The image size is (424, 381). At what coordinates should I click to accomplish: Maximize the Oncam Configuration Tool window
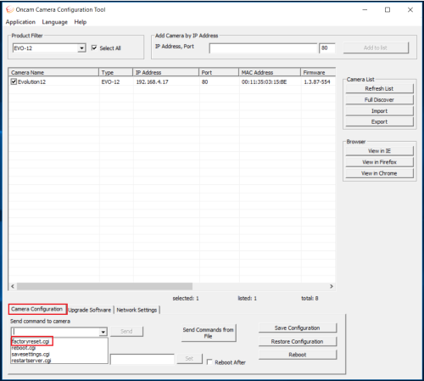tap(388, 9)
